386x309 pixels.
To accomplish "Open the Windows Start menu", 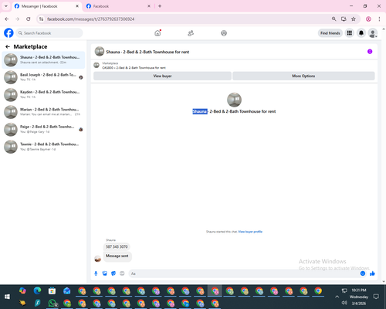I will [x=7, y=297].
